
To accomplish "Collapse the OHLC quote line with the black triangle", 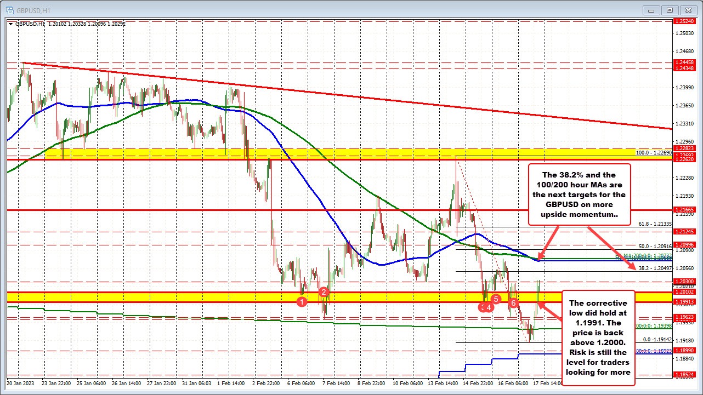I will tap(10, 24).
